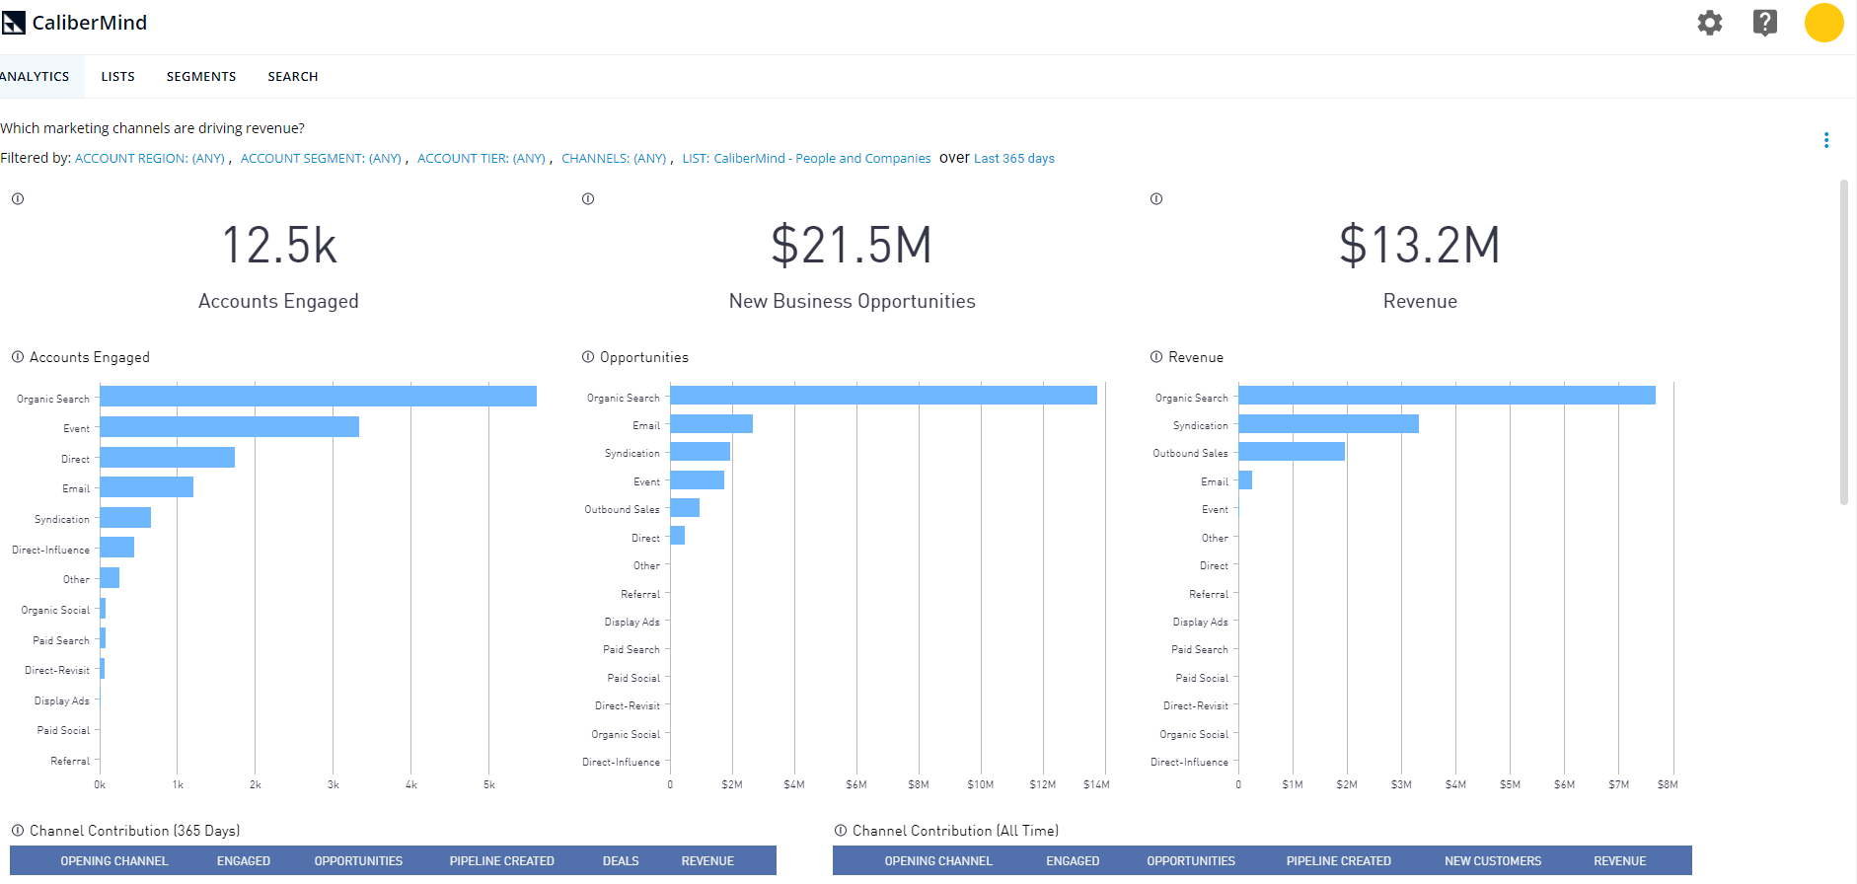
Task: Sort All Time table by Engaged column
Action: point(1073,861)
